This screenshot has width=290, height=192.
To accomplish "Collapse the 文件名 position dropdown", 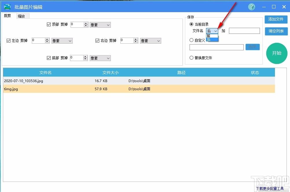I will [x=212, y=31].
